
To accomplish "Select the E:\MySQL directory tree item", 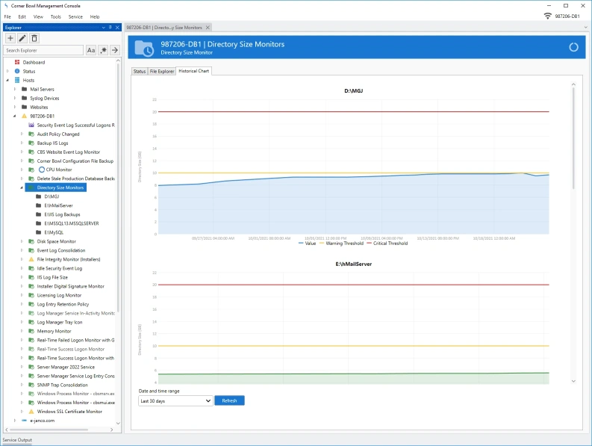I will (x=54, y=232).
